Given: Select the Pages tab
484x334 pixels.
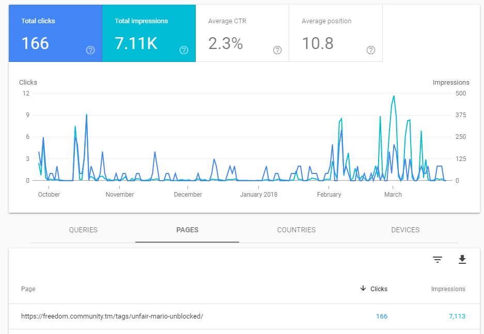Looking at the screenshot, I should [x=187, y=230].
